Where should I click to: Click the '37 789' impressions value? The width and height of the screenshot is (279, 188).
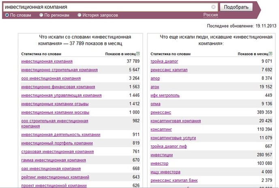pos(133,61)
